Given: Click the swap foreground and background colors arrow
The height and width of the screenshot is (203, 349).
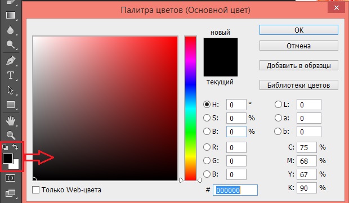Looking at the screenshot, I should (x=15, y=147).
